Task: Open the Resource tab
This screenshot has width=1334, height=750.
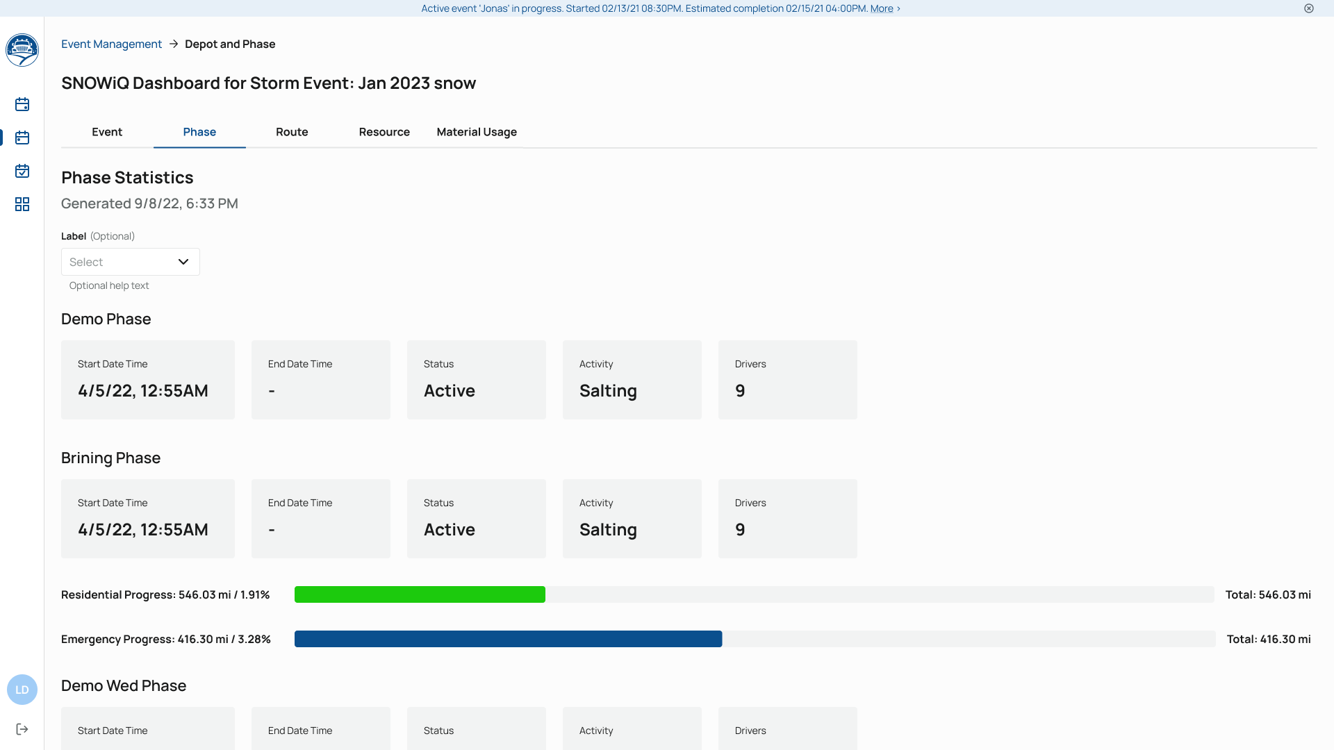Action: (384, 132)
